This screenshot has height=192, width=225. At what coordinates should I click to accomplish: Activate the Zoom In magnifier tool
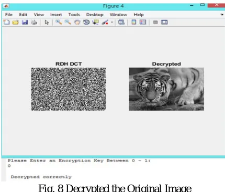[x=59, y=22]
